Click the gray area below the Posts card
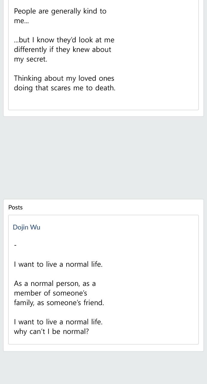 (x=103, y=367)
